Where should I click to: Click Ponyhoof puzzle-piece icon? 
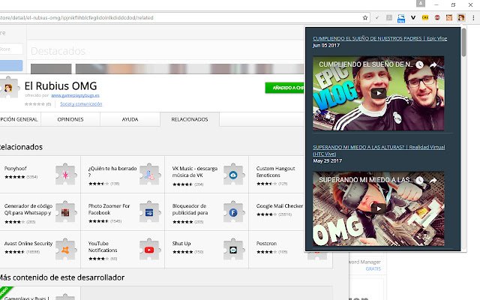click(65, 175)
